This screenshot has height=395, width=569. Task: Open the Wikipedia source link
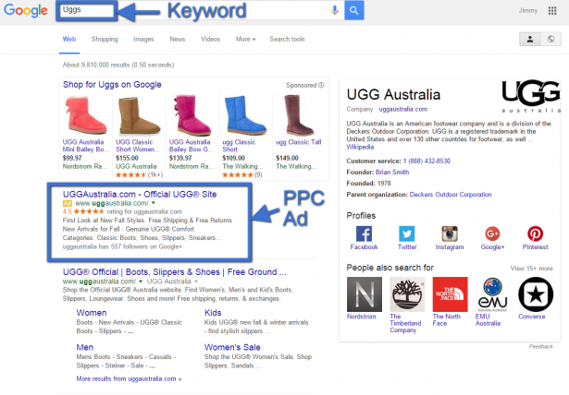pyautogui.click(x=360, y=147)
